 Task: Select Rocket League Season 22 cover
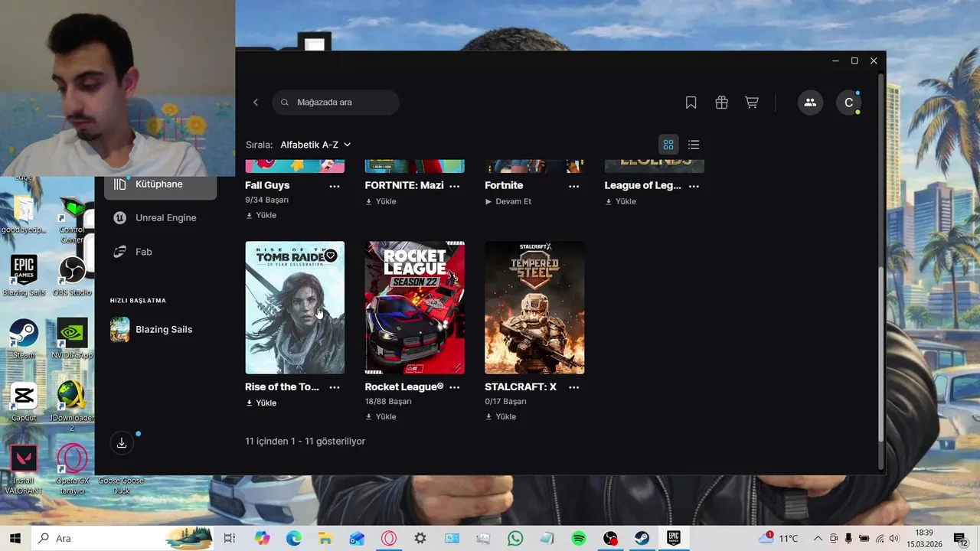click(414, 308)
